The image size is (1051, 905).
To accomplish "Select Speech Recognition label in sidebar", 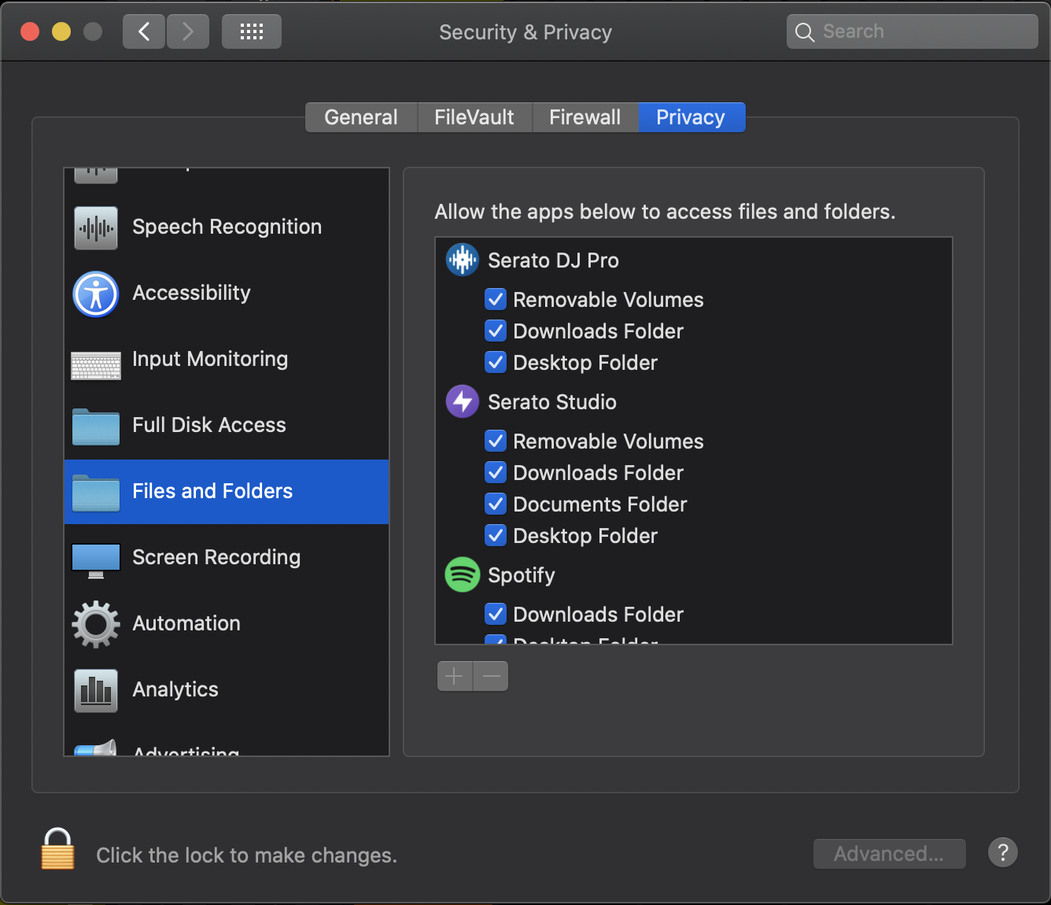I will [x=227, y=227].
